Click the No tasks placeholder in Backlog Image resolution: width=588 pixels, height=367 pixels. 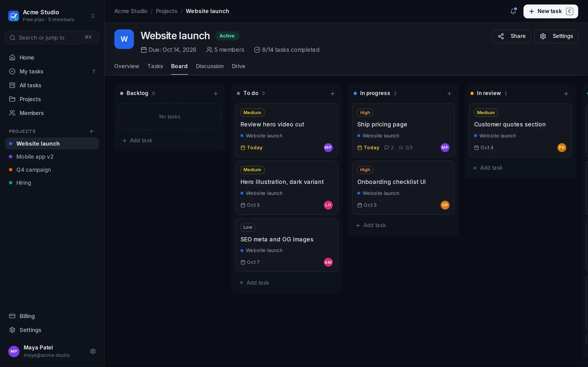click(170, 117)
